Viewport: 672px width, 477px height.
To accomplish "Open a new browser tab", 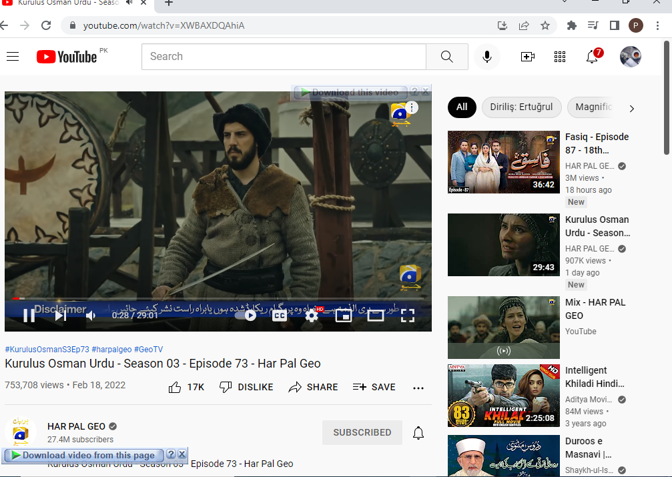I will tap(169, 3).
